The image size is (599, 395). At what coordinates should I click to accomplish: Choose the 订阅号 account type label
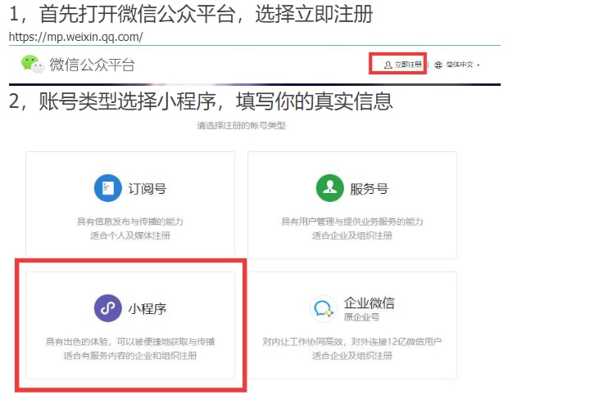(147, 188)
